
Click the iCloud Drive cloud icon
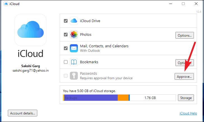[74, 21]
